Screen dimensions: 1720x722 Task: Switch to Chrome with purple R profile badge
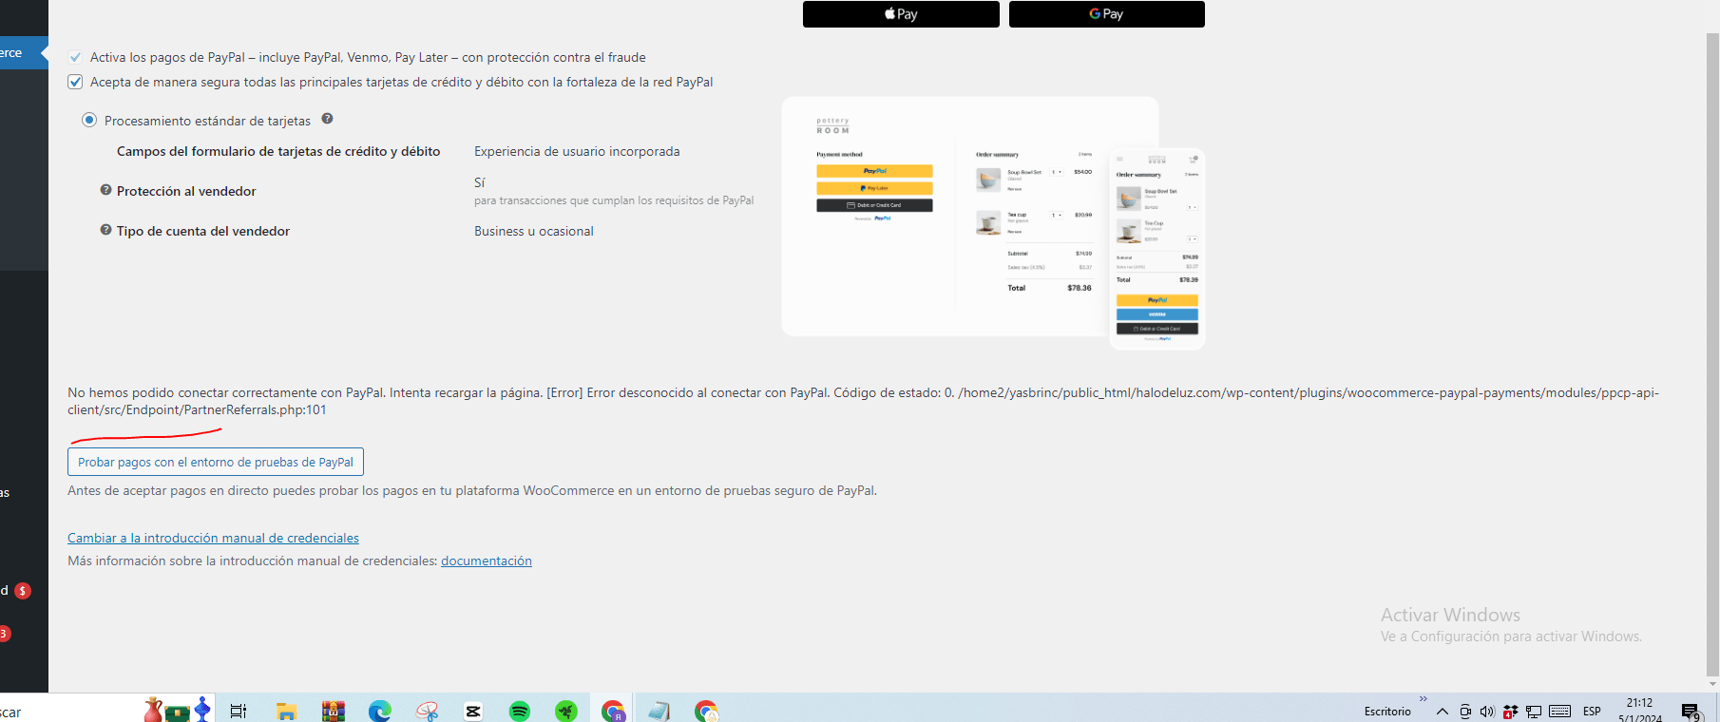tap(613, 711)
